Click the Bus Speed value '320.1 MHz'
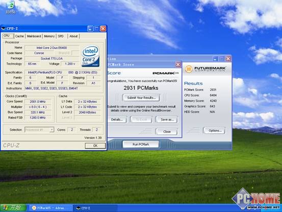The height and width of the screenshot is (212, 282). pos(38,112)
